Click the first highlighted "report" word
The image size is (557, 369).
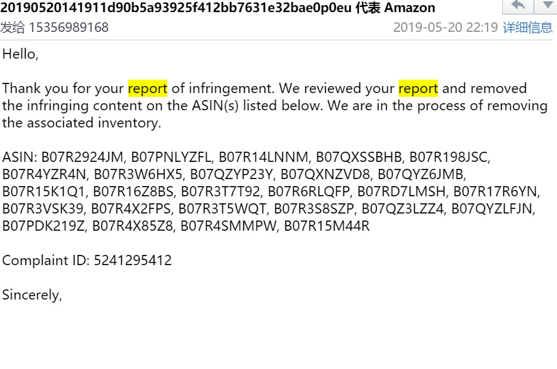pyautogui.click(x=148, y=88)
